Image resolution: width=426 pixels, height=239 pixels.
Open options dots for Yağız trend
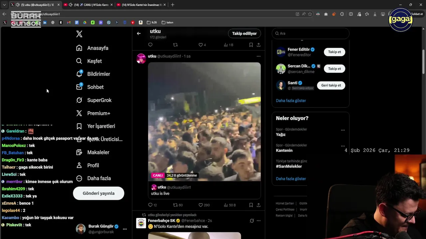[x=343, y=130]
